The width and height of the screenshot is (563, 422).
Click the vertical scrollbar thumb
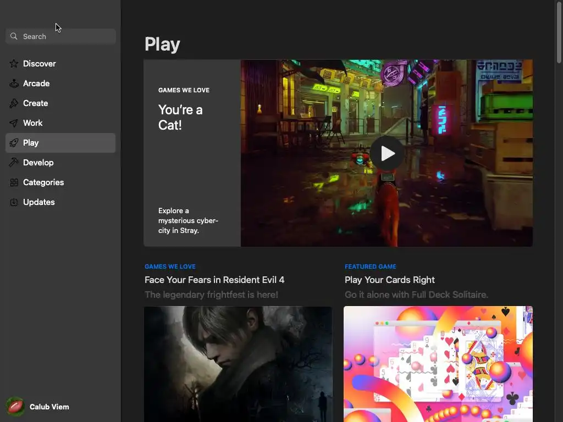pos(559,33)
